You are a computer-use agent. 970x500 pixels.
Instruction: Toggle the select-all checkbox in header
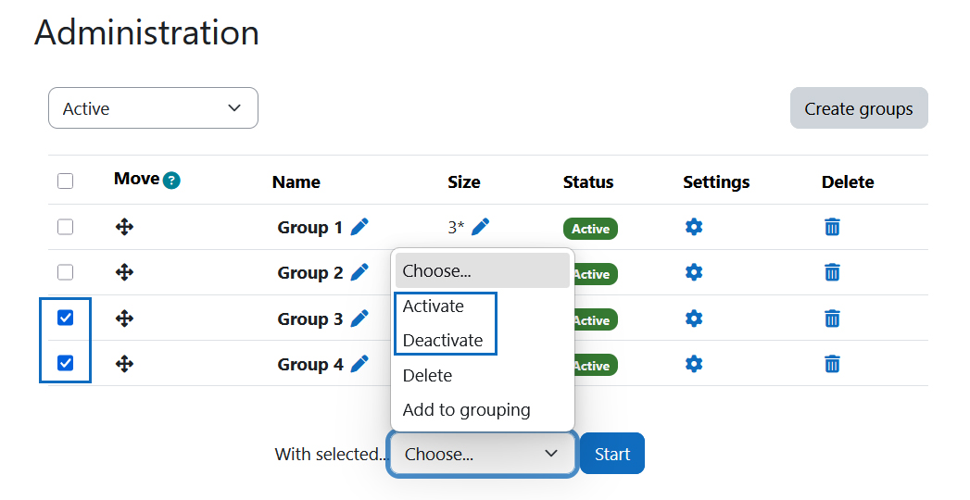(x=65, y=181)
